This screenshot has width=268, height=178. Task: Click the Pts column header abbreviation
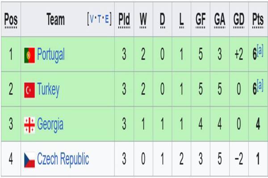[x=258, y=20]
